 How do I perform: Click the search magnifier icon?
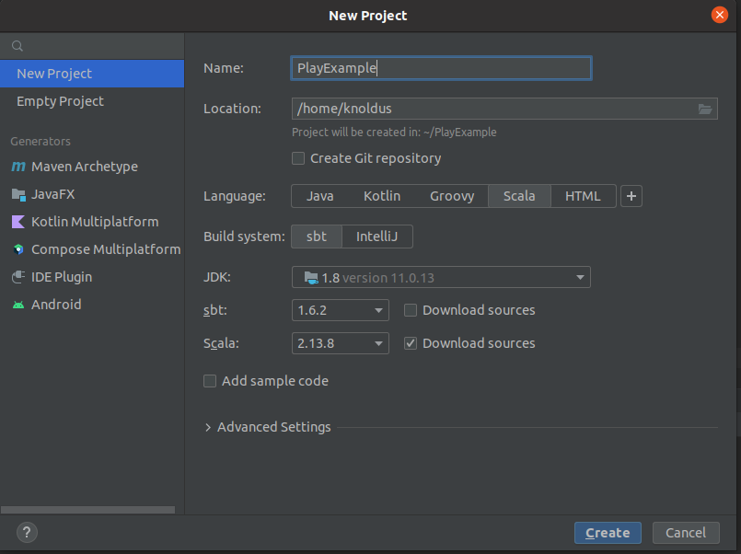17,46
